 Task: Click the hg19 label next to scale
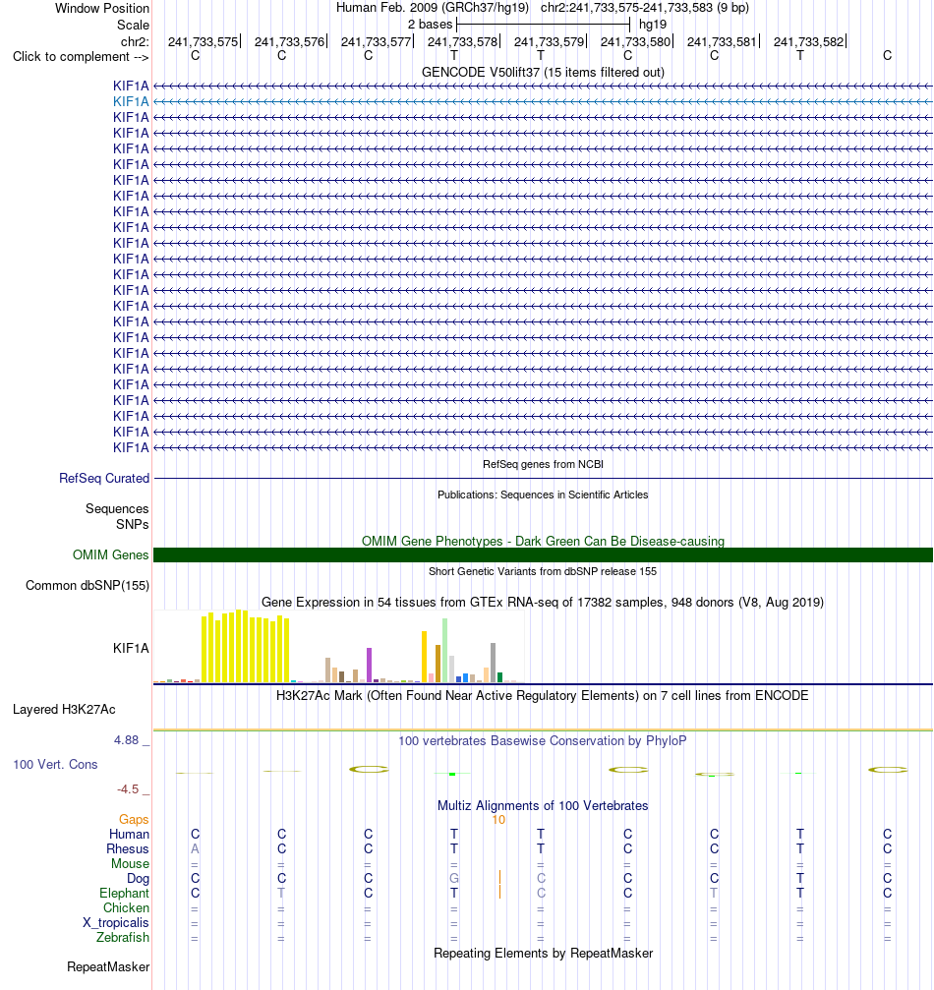[653, 25]
